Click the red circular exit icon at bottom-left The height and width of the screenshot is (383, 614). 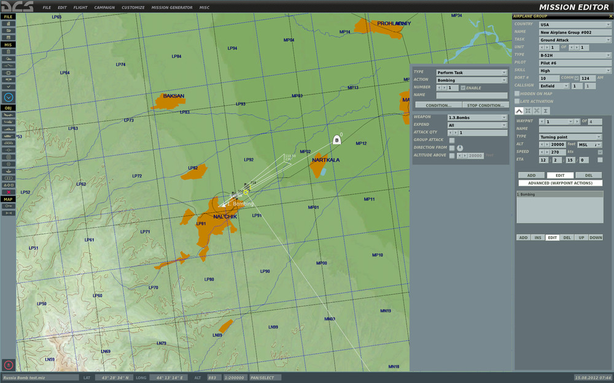[x=8, y=365]
